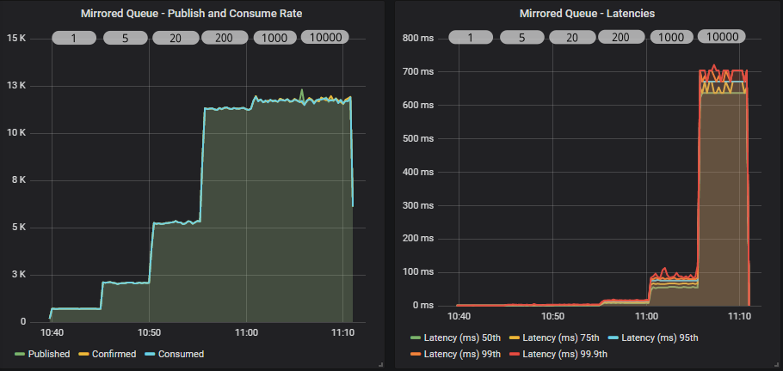Click the resize handle of the rate panel

[380, 365]
